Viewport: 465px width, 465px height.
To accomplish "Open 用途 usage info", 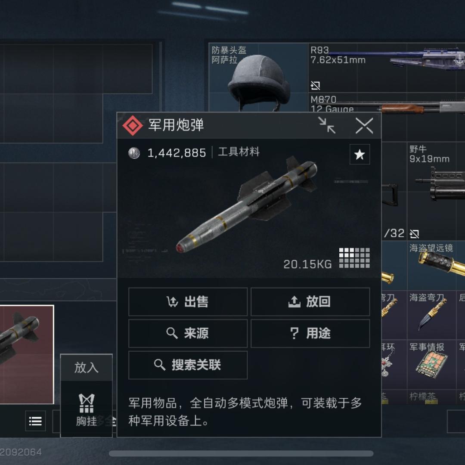I will [310, 333].
